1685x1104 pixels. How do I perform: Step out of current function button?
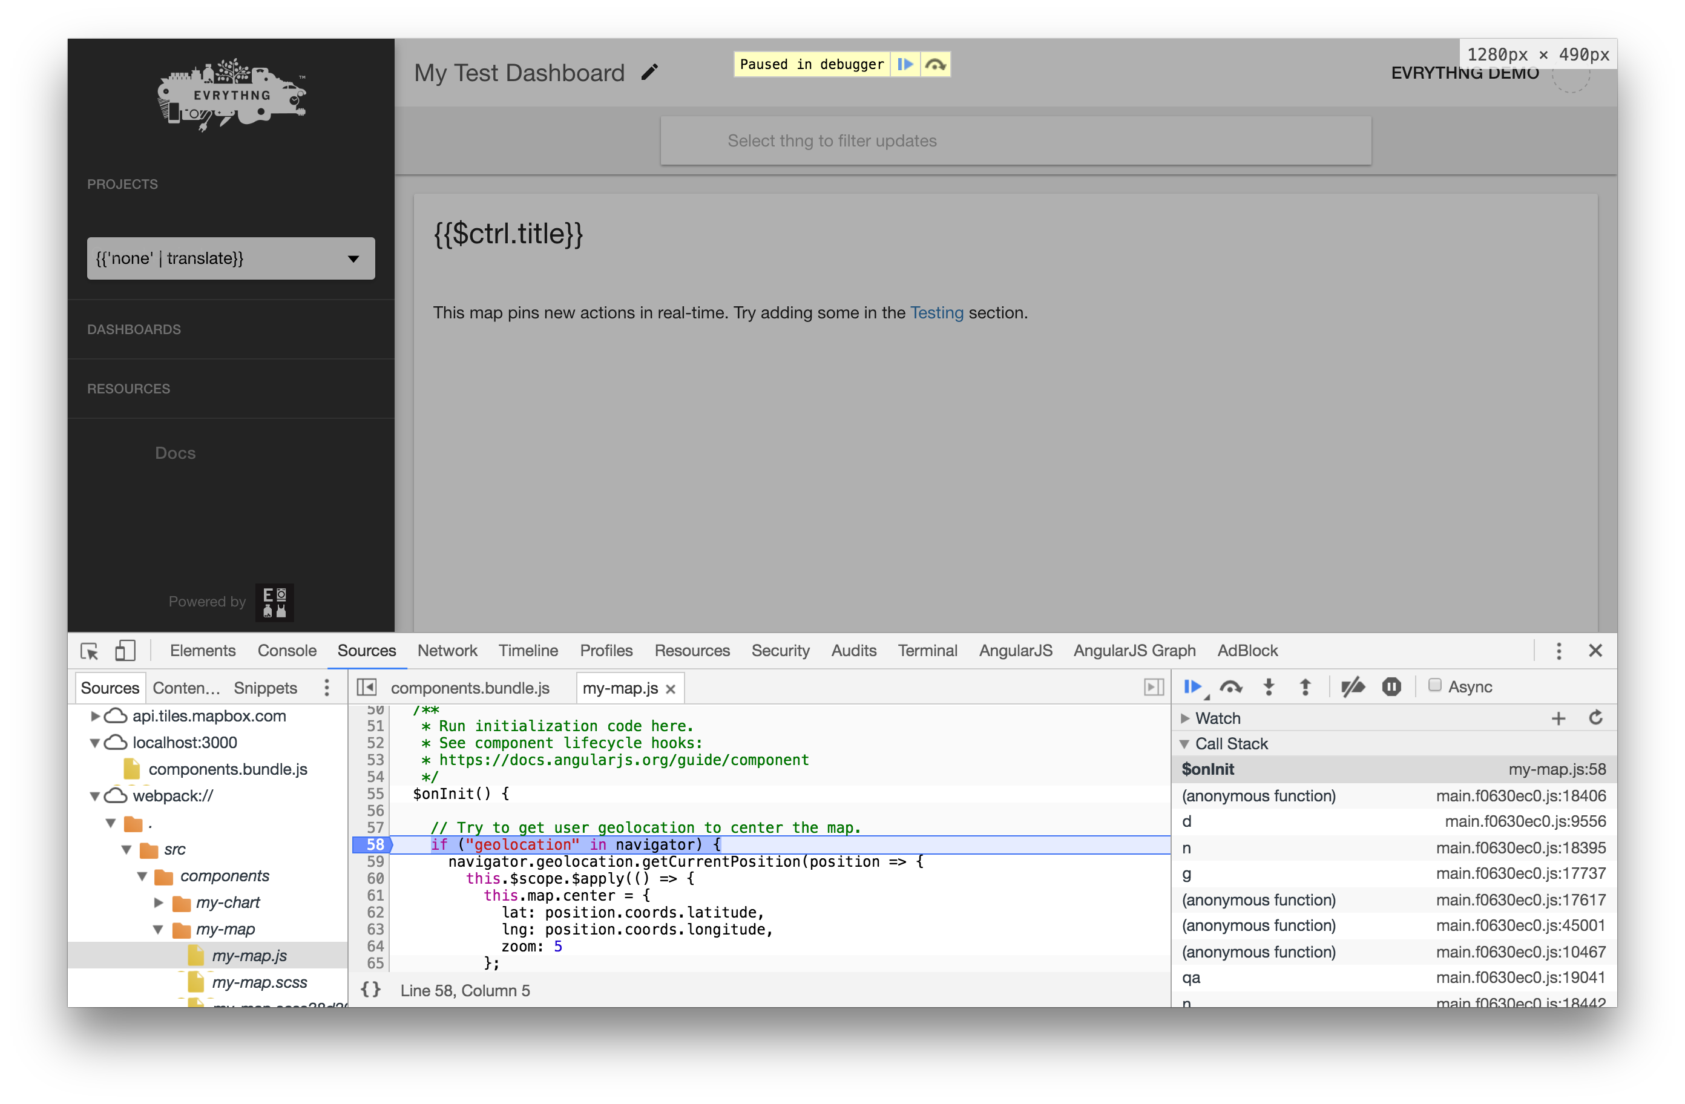(x=1305, y=686)
